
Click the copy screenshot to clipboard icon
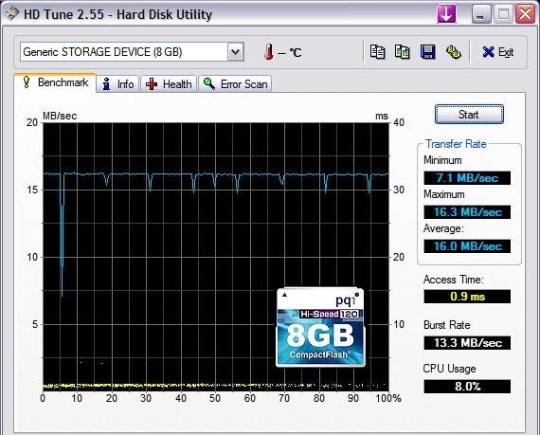pos(403,52)
